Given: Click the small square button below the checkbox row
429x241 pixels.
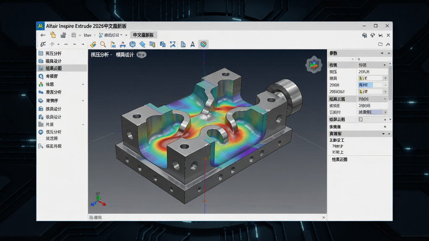Looking at the screenshot, I should tap(385, 127).
